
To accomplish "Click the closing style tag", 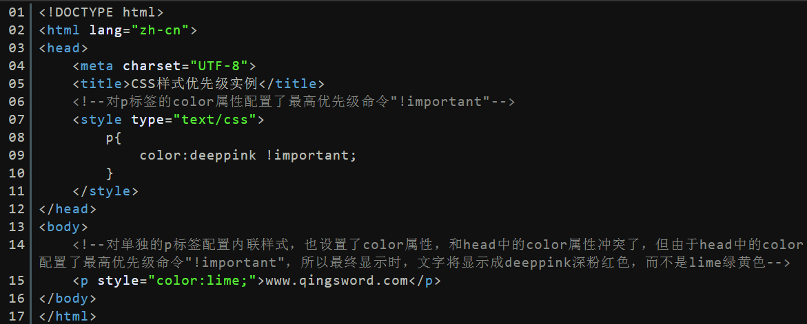I will [105, 191].
